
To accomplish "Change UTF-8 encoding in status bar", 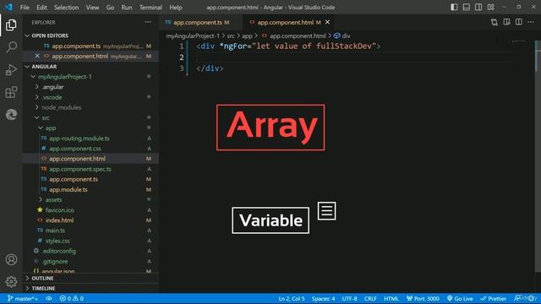I will click(349, 298).
